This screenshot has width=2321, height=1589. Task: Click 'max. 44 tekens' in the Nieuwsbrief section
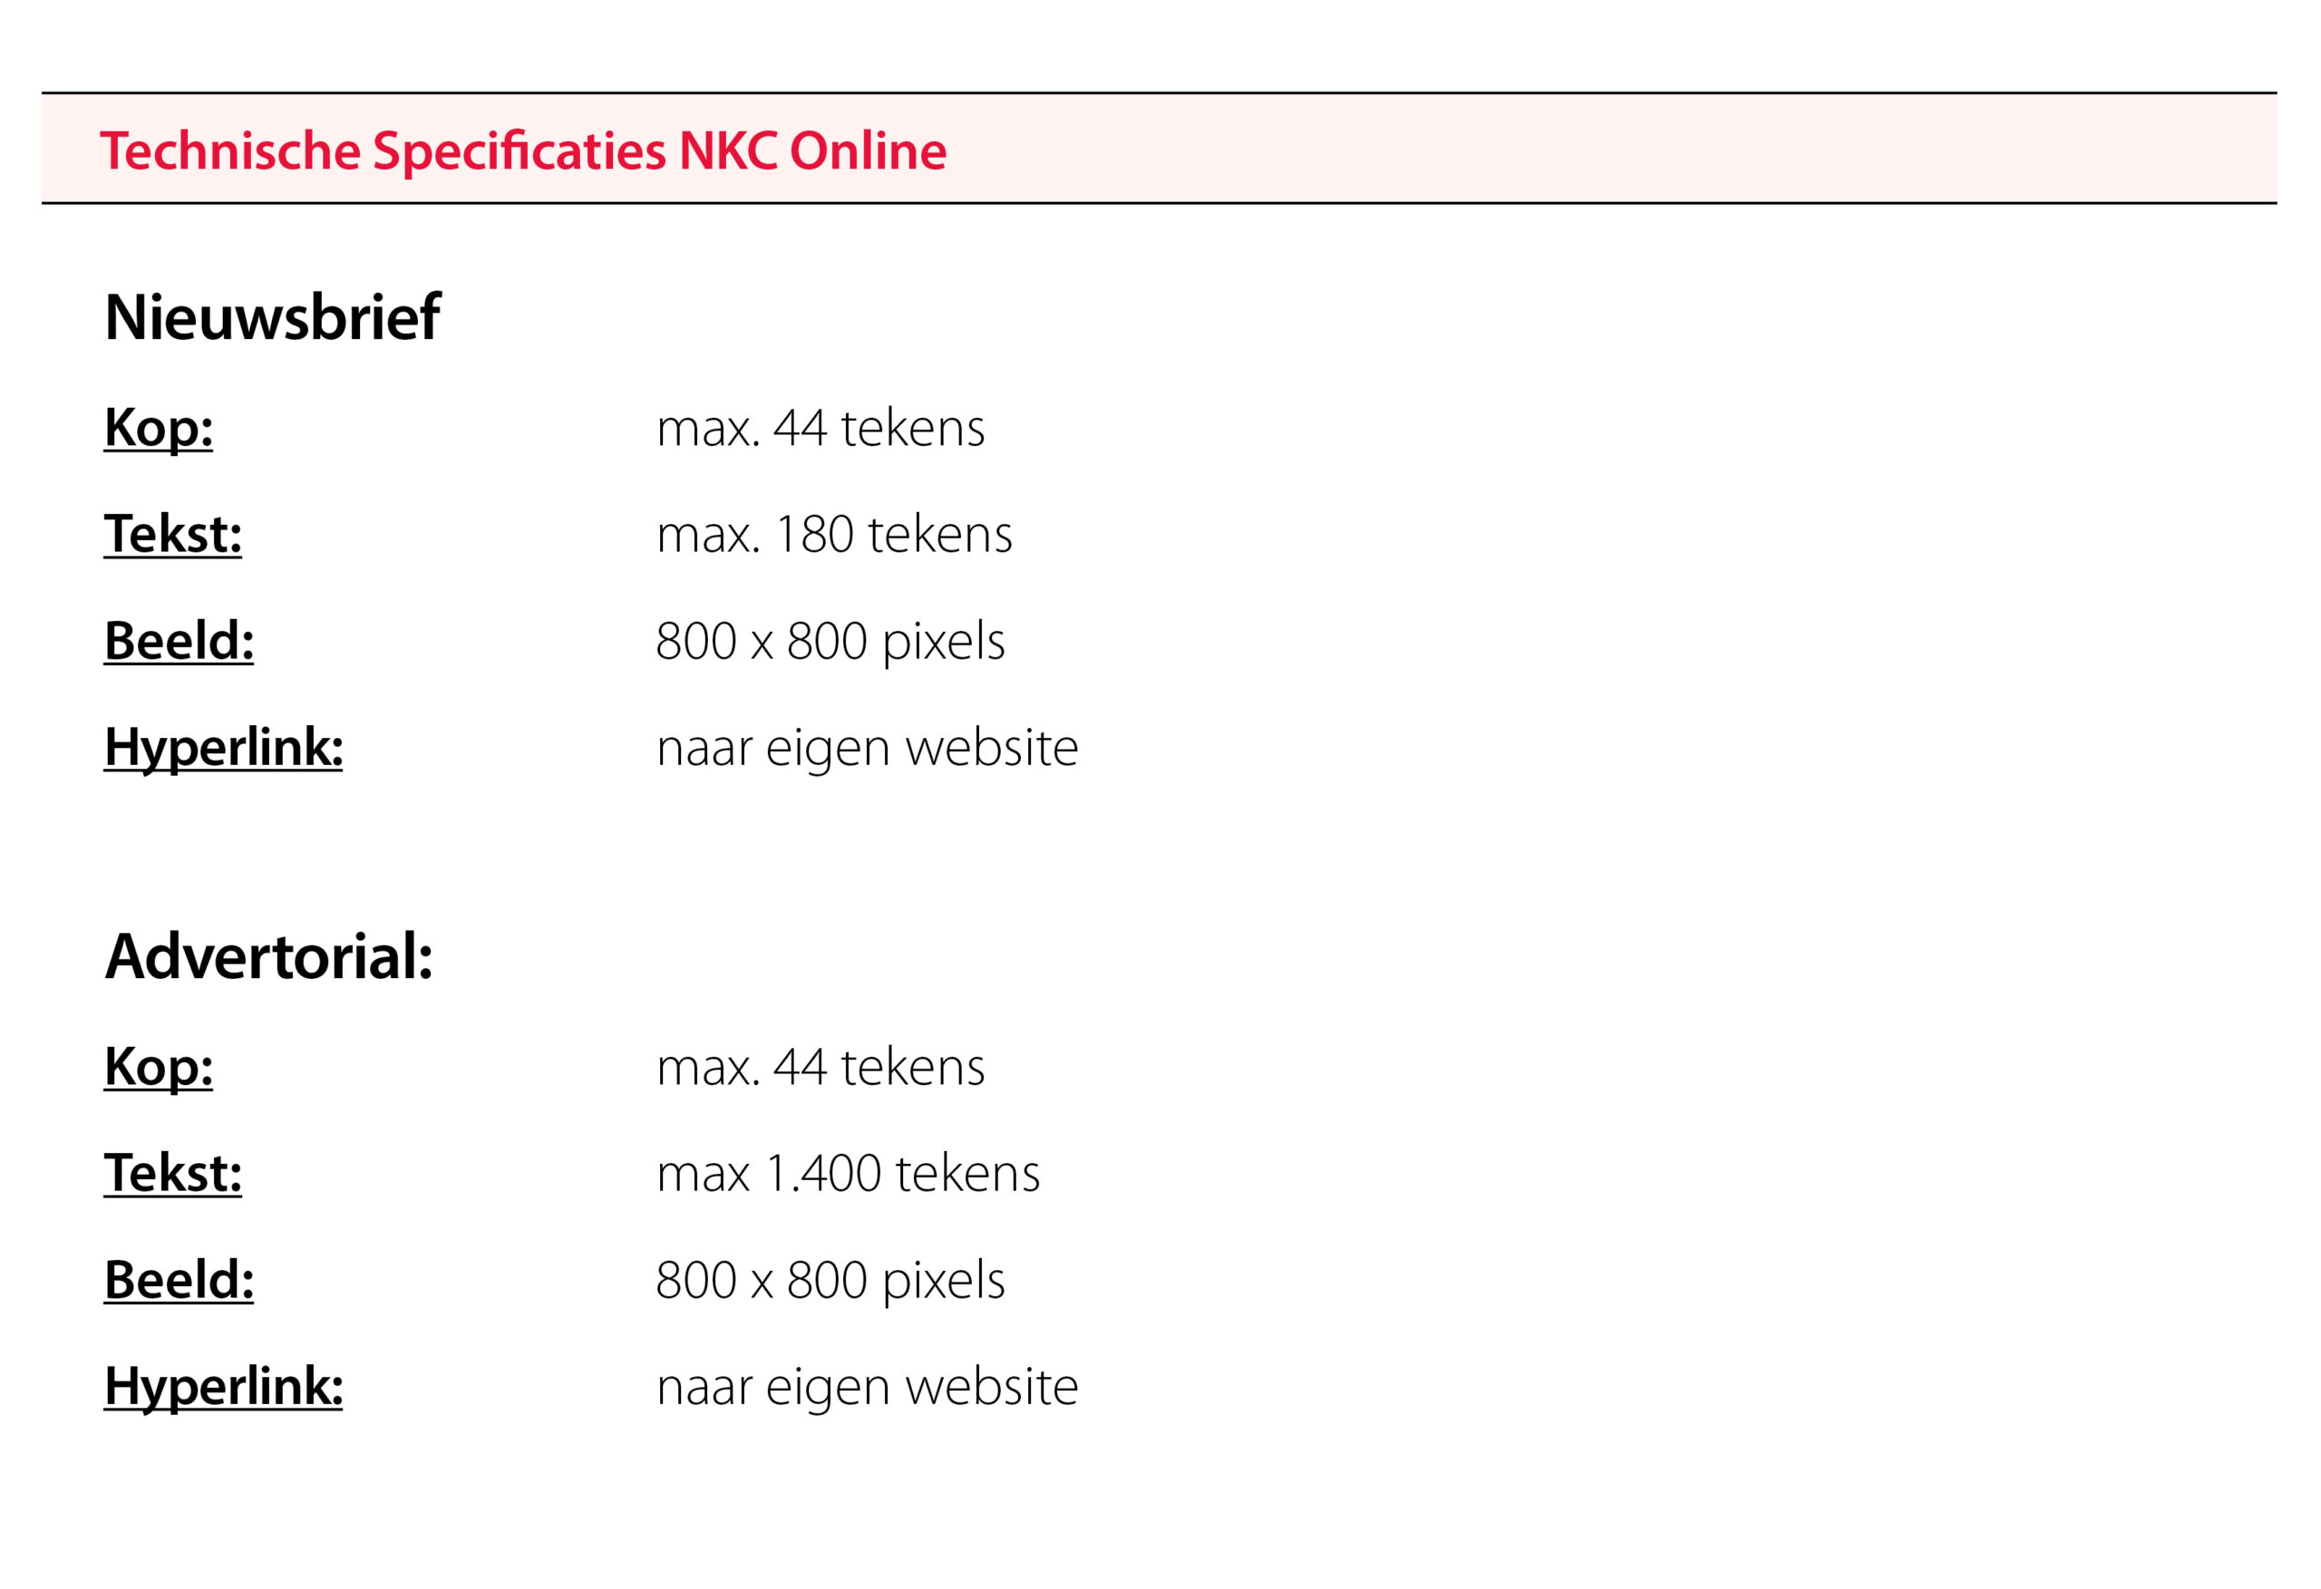click(820, 428)
